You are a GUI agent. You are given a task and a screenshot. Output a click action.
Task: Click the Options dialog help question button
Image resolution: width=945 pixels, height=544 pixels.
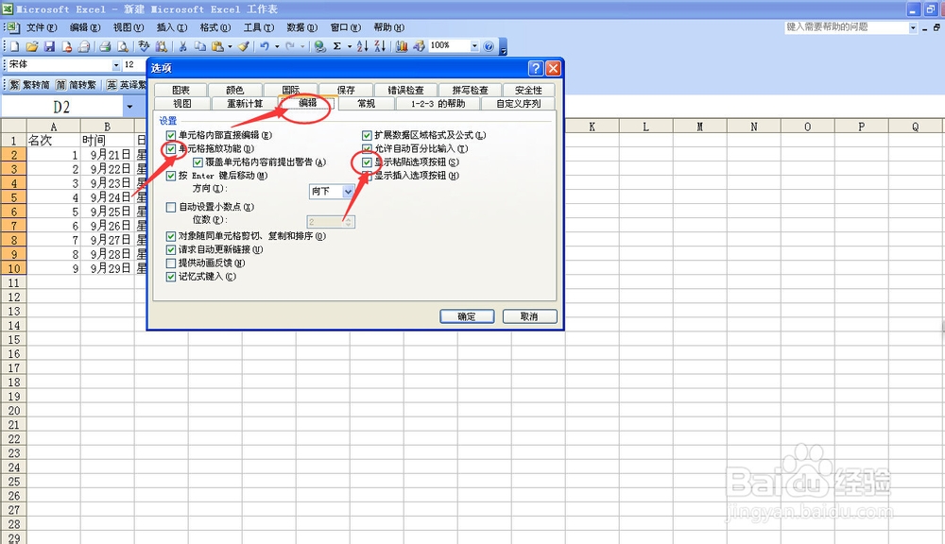(x=535, y=68)
